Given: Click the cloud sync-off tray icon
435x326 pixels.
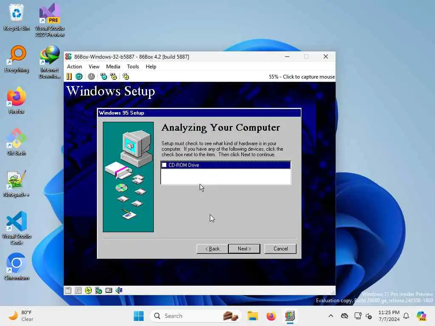Looking at the screenshot, I should coord(345,316).
